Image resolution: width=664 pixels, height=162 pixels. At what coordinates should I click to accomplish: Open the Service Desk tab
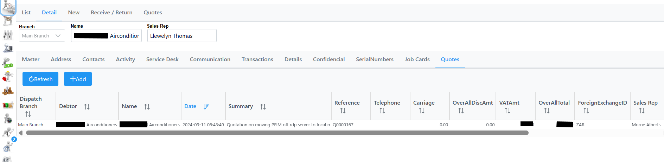pos(162,59)
